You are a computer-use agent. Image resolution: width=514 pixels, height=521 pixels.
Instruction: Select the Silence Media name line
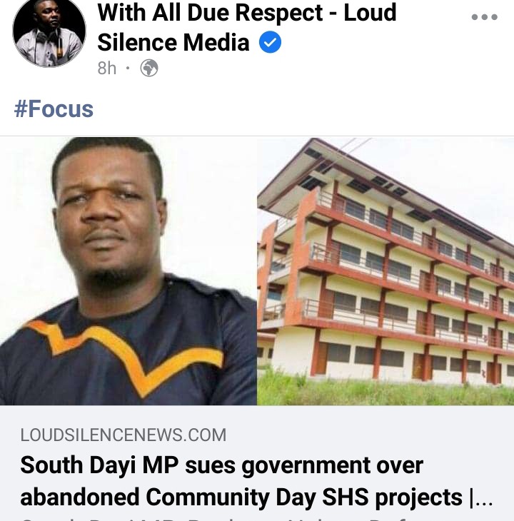click(x=173, y=43)
